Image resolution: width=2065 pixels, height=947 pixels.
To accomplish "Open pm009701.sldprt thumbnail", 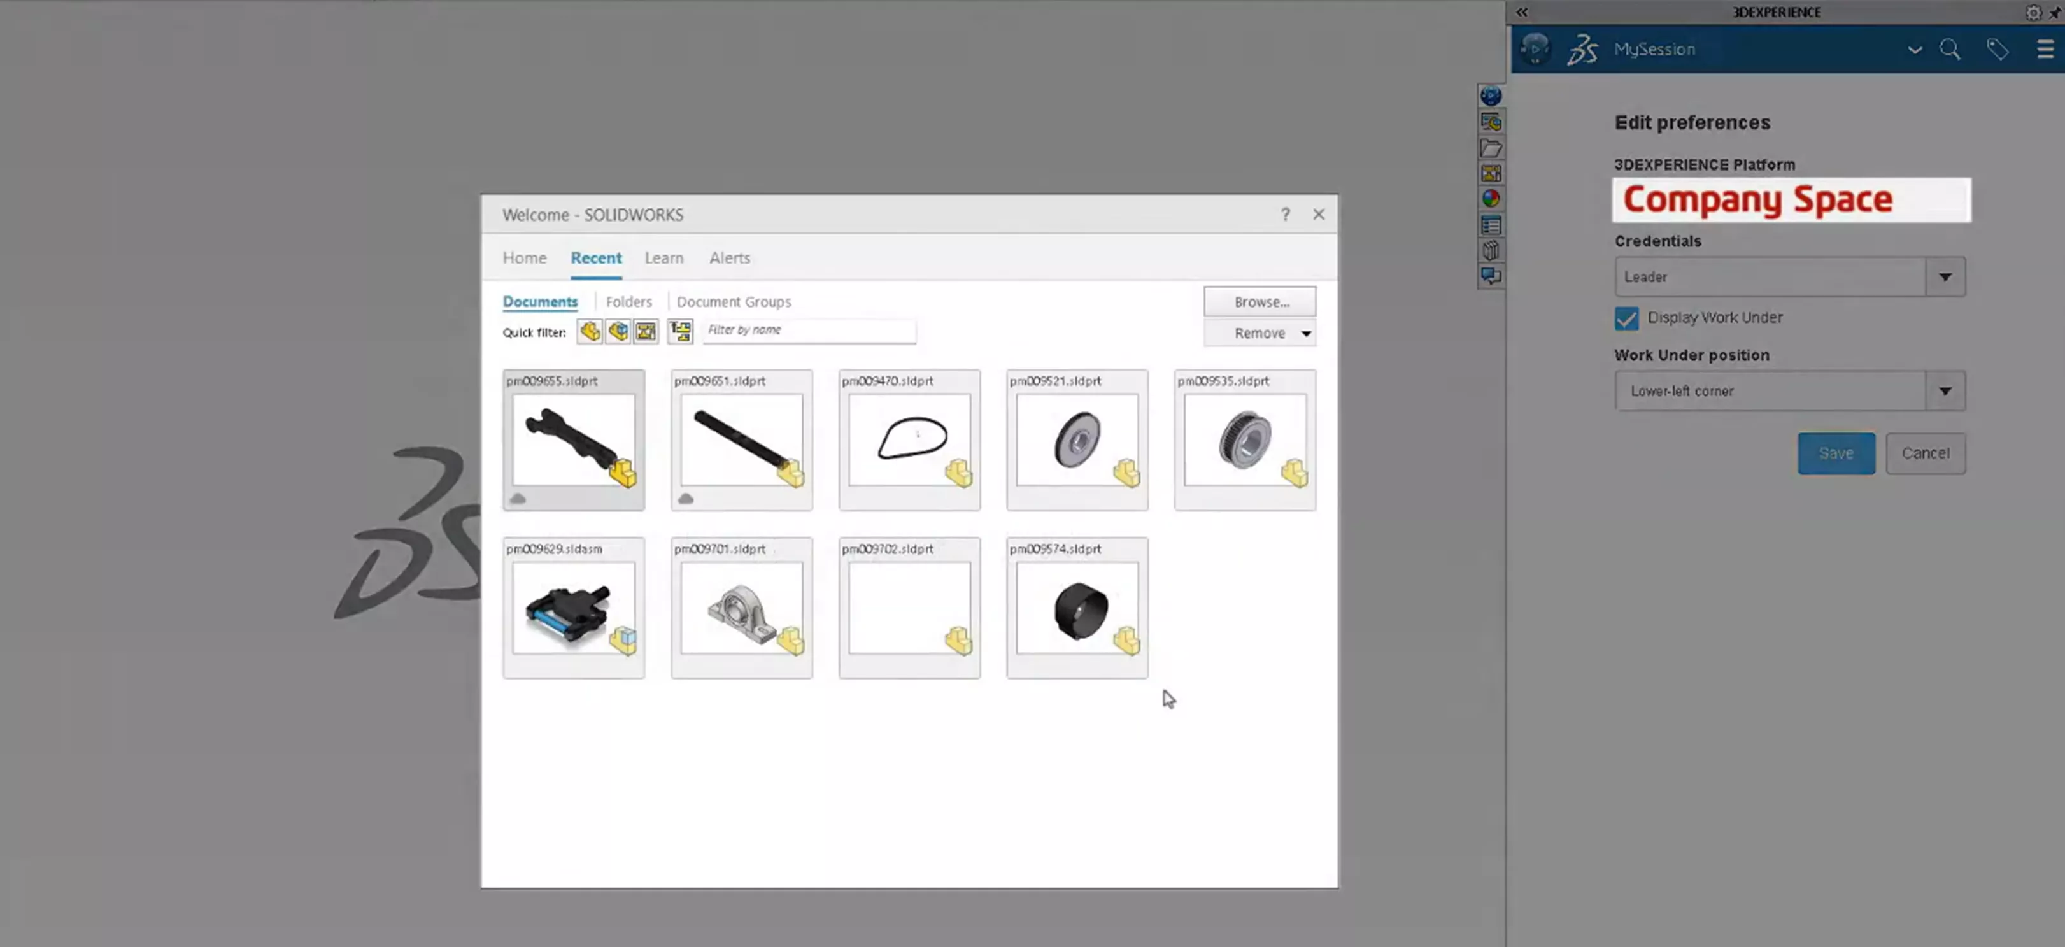I will pyautogui.click(x=742, y=607).
